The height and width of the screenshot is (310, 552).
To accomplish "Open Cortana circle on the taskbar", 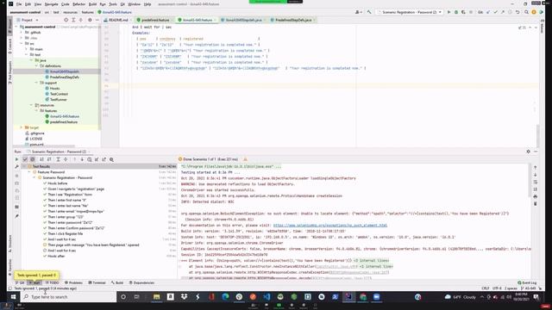I will point(123,297).
